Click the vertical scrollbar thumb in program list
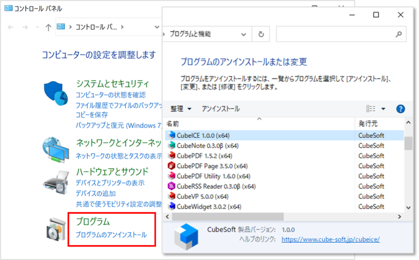This screenshot has height=260, width=419. [409, 143]
